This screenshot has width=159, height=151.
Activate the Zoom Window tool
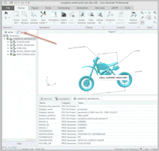pyautogui.click(x=25, y=14)
